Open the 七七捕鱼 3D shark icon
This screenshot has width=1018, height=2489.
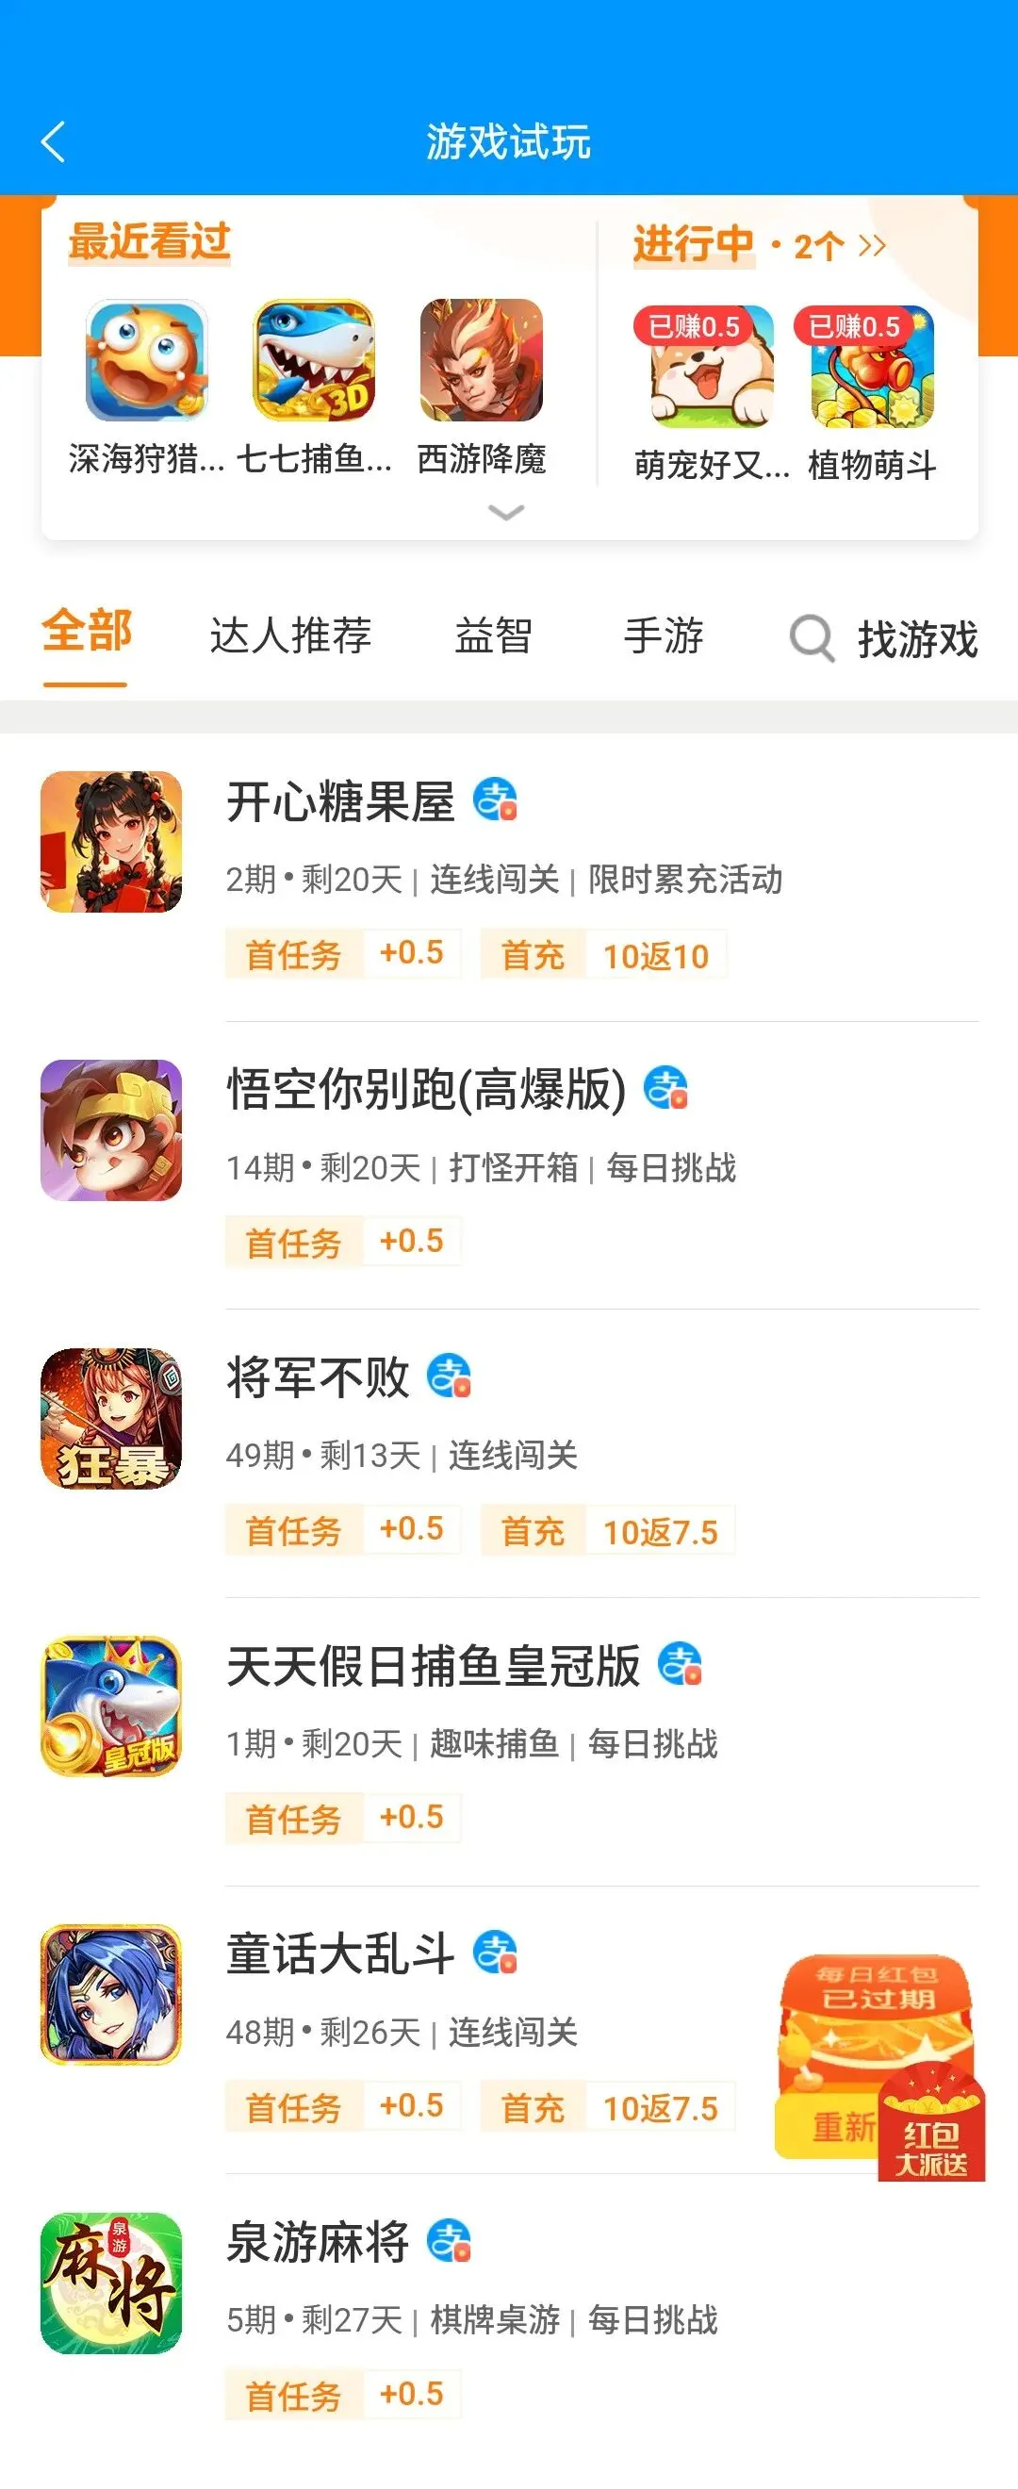click(314, 360)
